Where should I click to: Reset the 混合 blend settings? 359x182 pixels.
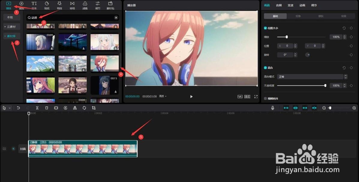[x=344, y=68]
